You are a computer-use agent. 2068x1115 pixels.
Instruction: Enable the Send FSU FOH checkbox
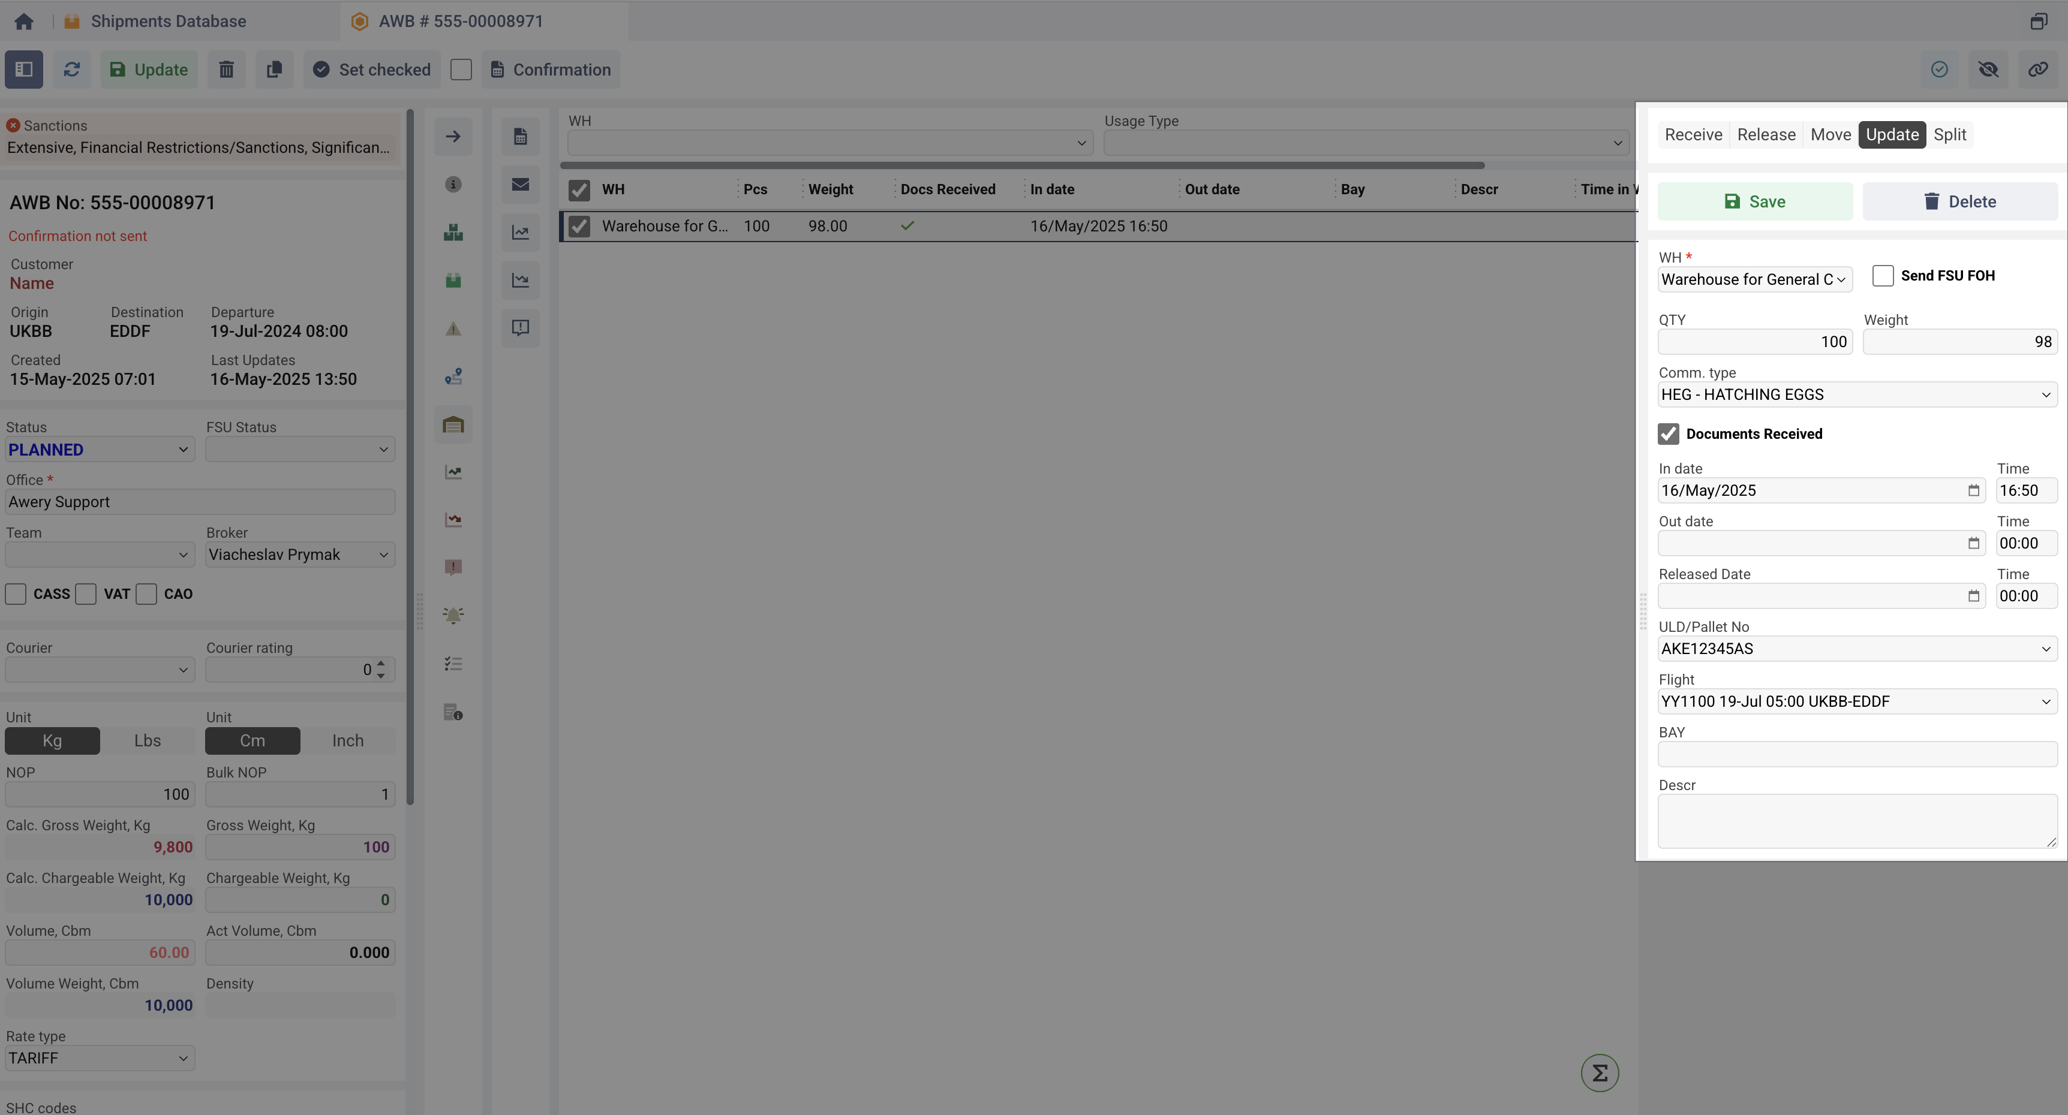(x=1883, y=276)
